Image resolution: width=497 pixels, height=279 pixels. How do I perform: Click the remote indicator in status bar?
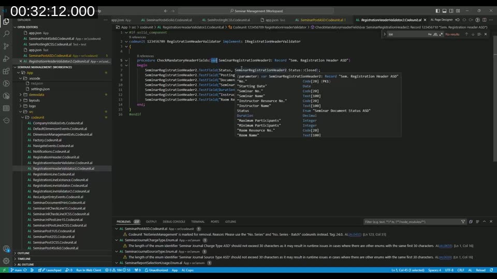click(x=4, y=270)
